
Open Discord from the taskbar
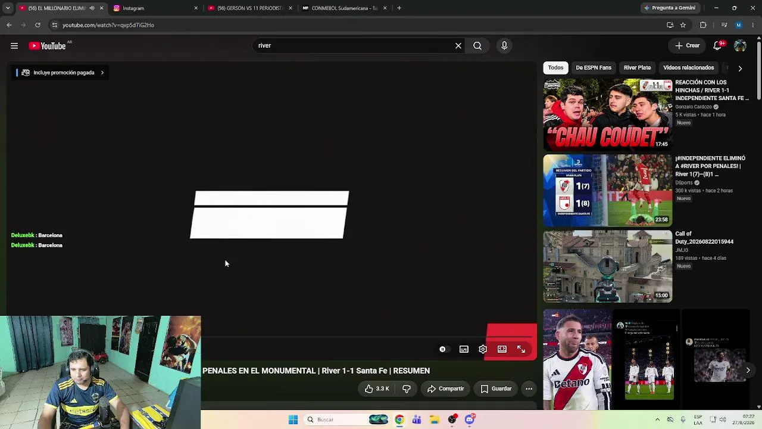point(470,419)
